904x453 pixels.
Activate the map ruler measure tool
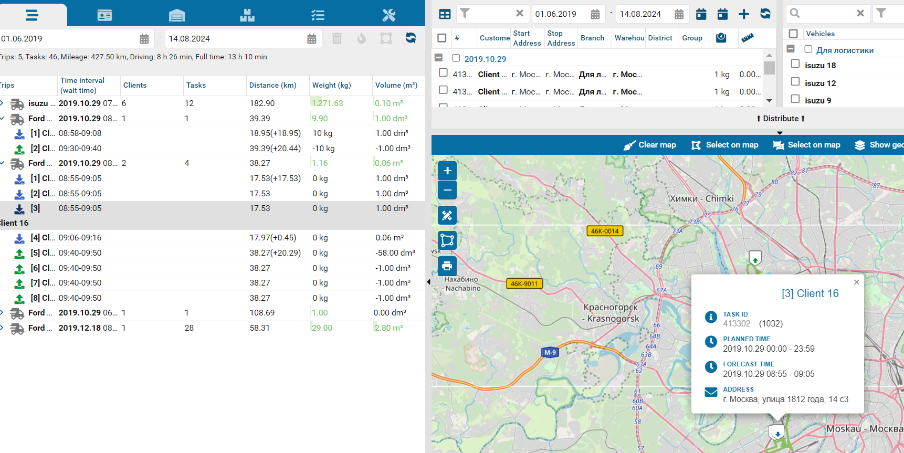(447, 215)
